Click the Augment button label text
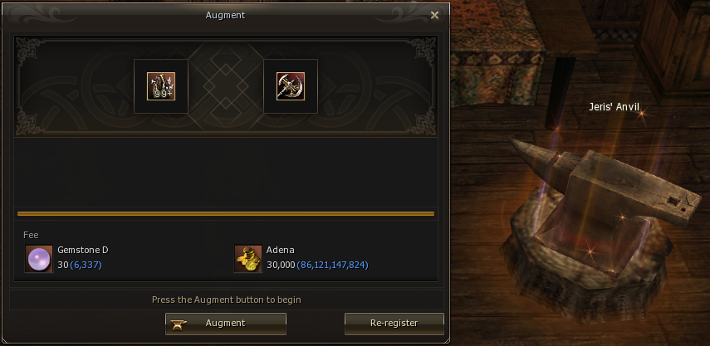 pyautogui.click(x=225, y=323)
